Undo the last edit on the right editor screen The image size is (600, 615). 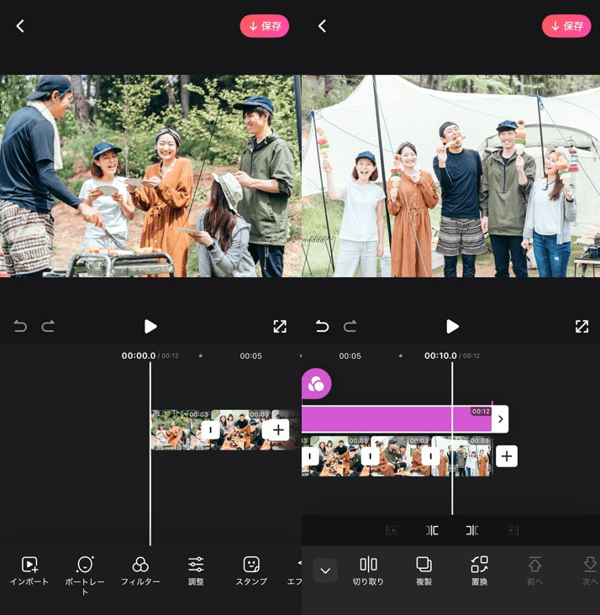coord(322,326)
